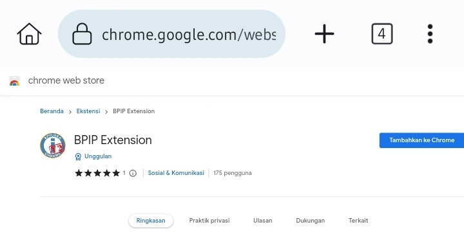Click the Unggulan featured badge icon
This screenshot has height=240, width=464.
(78, 156)
